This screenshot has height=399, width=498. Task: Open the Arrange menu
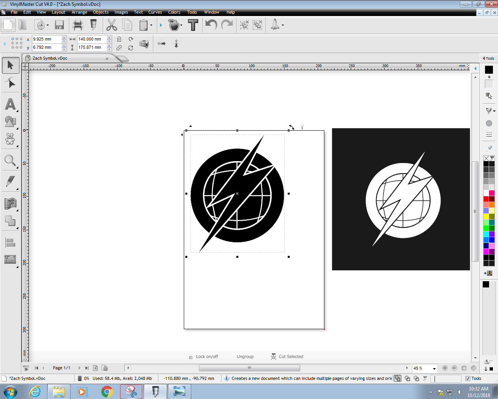tap(79, 12)
